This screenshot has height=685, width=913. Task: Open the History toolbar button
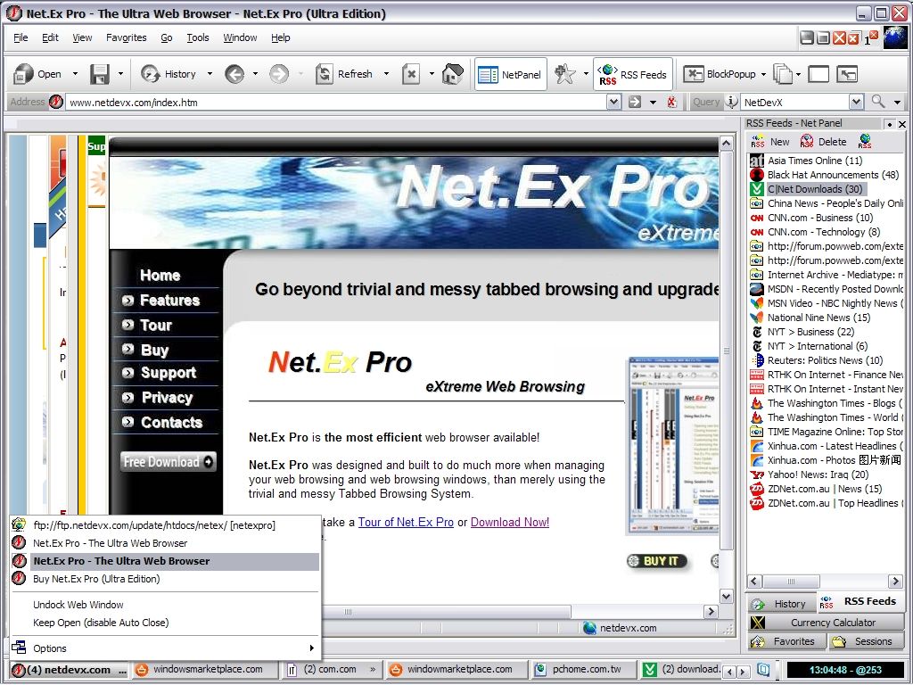[168, 74]
